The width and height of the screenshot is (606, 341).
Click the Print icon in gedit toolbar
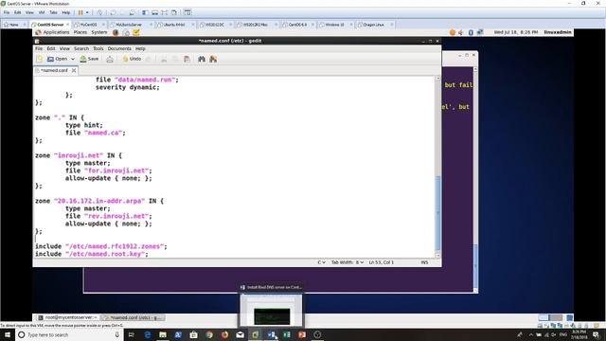110,59
